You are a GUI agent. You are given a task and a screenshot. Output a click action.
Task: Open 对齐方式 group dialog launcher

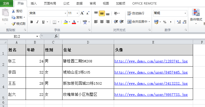(x=149, y=30)
